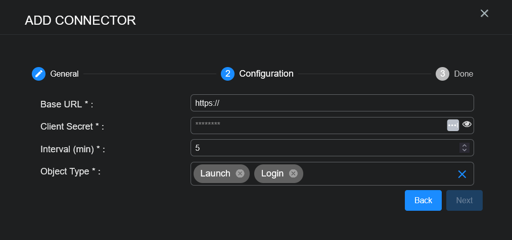
Task: Decrease the Interval value using the down arrow
Action: pos(464,150)
